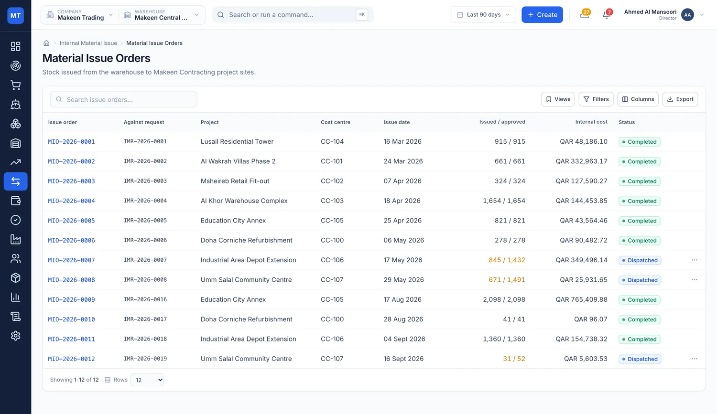Open the ship icon in sidebar
Viewport: 717px width, 414px height.
15,104
